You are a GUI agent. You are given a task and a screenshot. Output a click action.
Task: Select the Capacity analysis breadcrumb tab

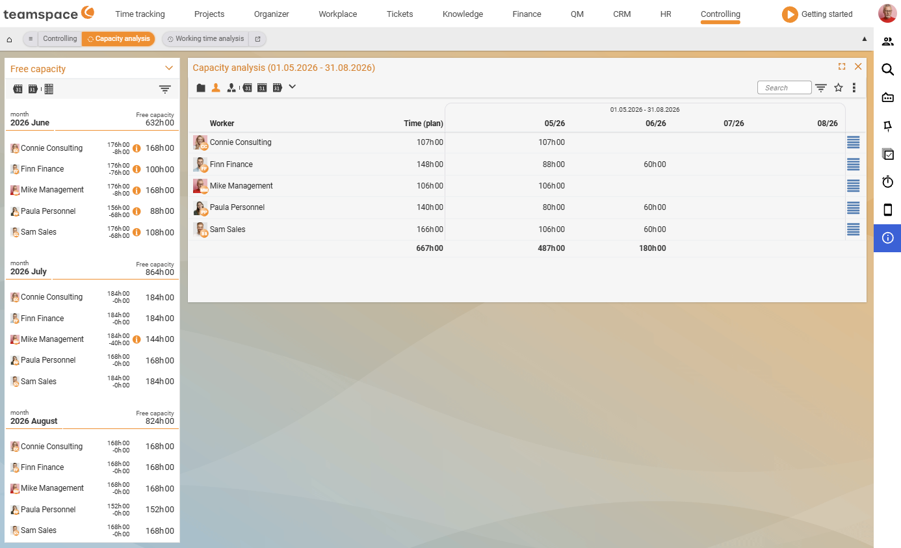coord(118,39)
